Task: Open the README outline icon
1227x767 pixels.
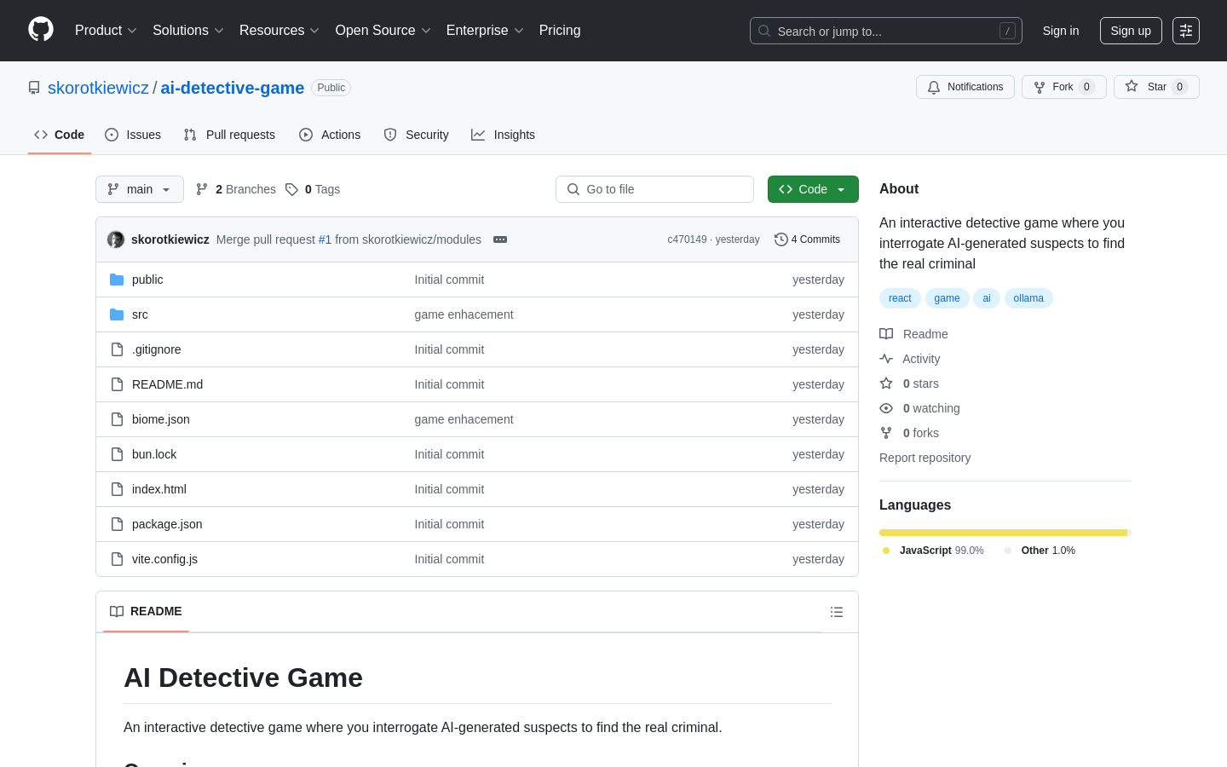Action: 837,612
